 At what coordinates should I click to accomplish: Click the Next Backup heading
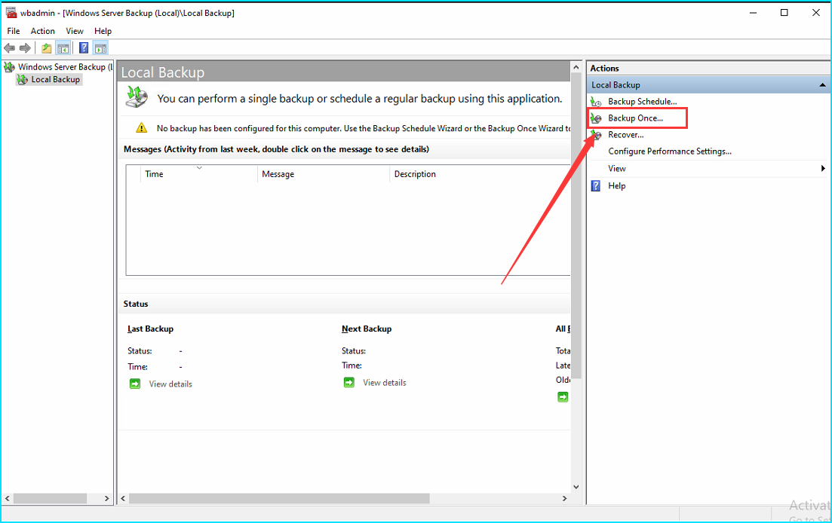click(x=367, y=329)
